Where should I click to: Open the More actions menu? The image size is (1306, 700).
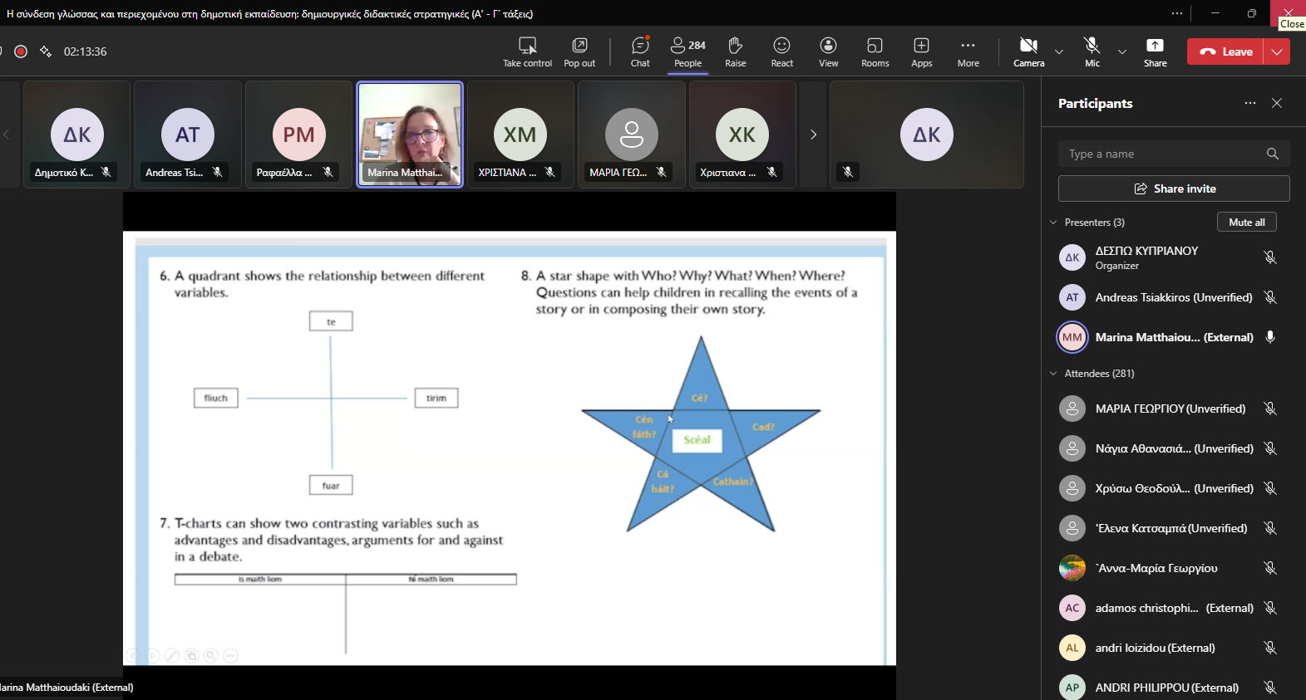(968, 51)
